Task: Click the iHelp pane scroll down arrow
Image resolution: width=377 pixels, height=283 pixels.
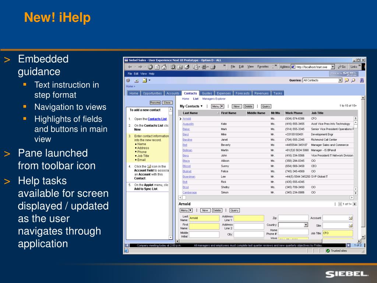Action: pos(170,238)
